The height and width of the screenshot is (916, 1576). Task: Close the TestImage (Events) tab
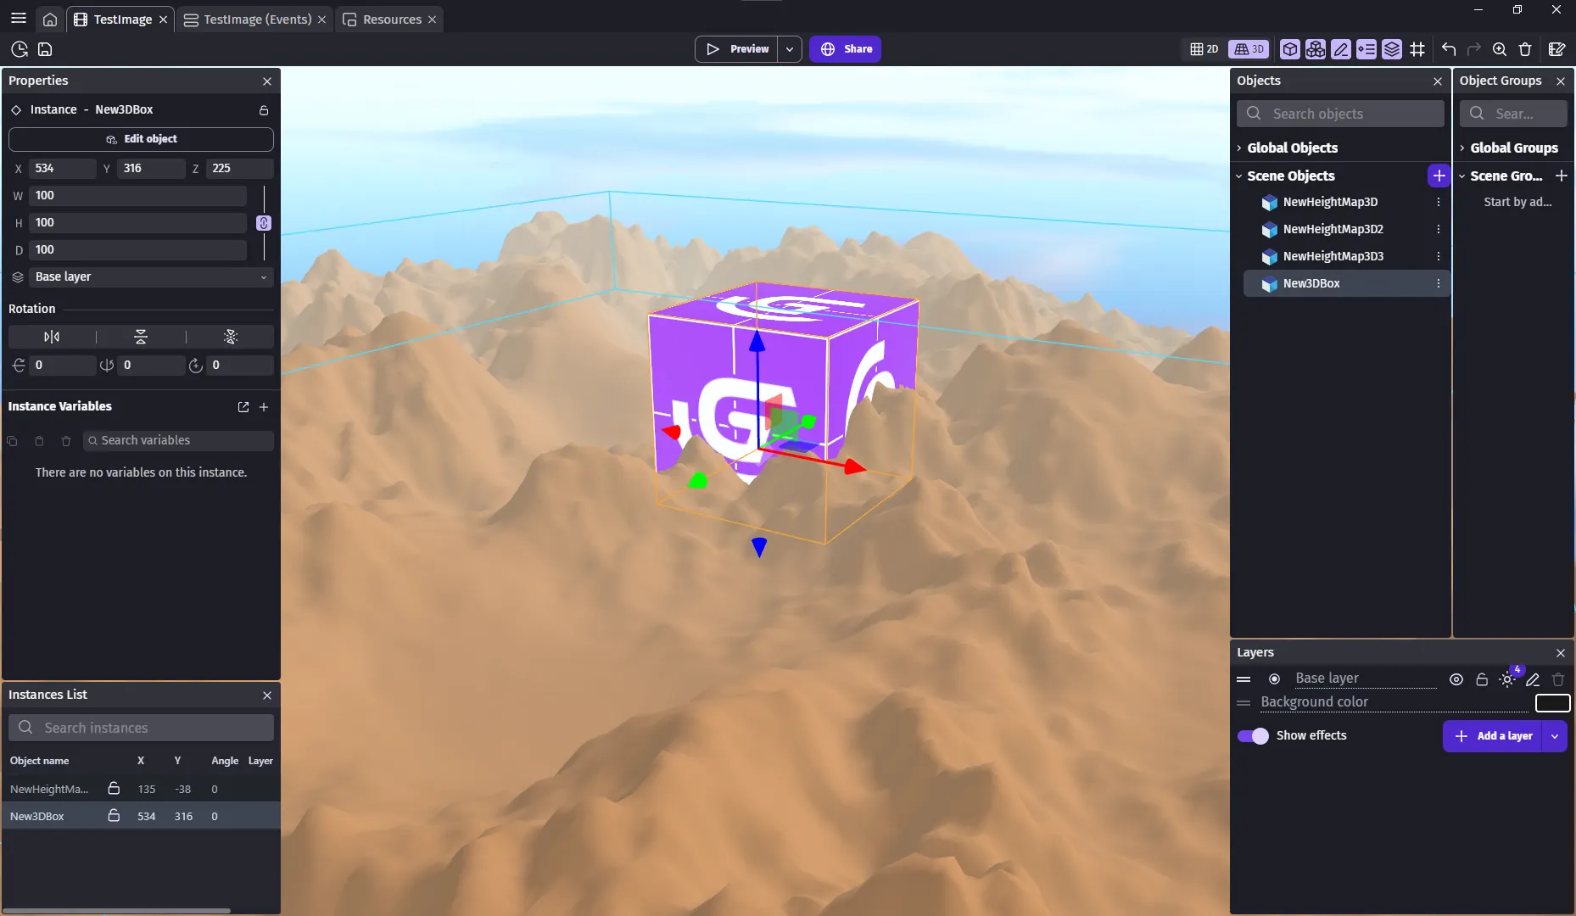321,20
